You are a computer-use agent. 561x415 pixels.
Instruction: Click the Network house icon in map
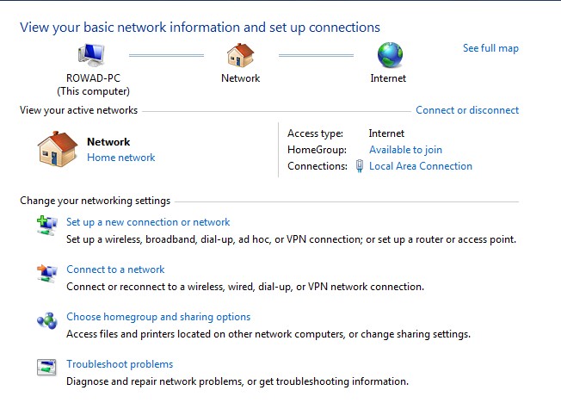coord(240,55)
